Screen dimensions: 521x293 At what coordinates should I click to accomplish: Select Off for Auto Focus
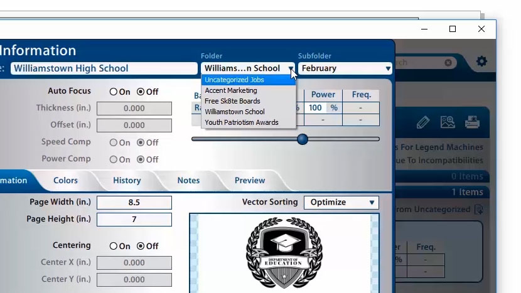tap(141, 92)
